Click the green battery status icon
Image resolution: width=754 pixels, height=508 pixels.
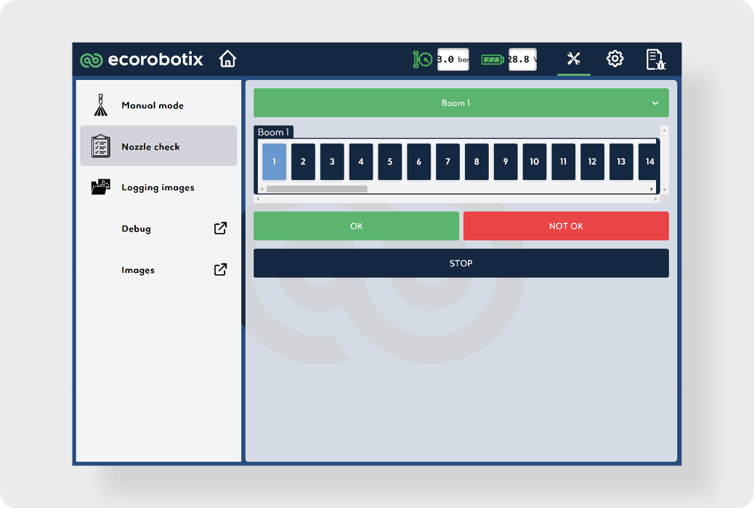coord(492,60)
